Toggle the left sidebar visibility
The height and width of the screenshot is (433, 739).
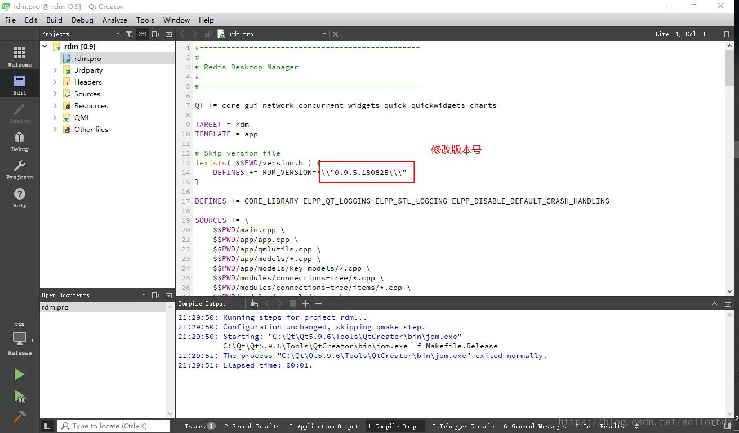pos(47,426)
